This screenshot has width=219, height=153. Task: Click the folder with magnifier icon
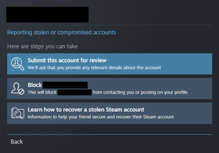click(17, 113)
